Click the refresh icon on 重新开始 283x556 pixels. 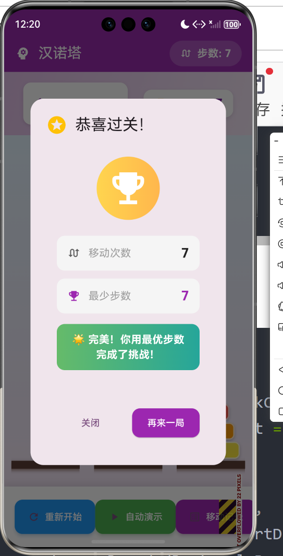[x=34, y=517]
